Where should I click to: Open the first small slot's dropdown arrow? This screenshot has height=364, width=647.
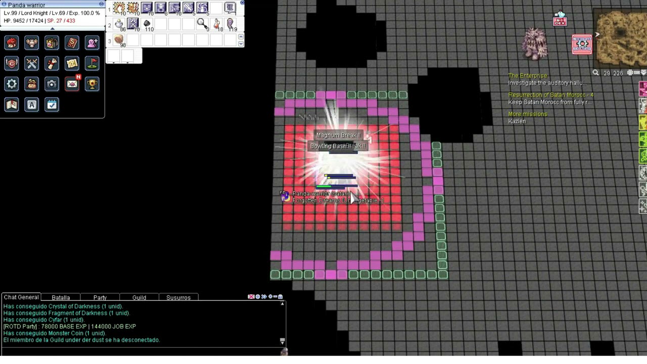pos(113,63)
